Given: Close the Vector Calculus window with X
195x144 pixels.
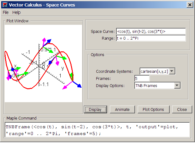Looking at the screenshot, I should pyautogui.click(x=190, y=5).
